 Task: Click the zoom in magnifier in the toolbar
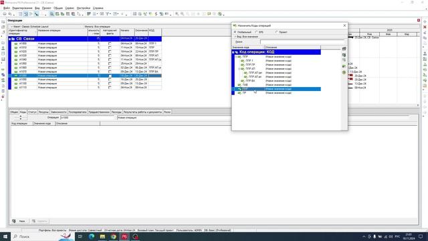click(177, 14)
